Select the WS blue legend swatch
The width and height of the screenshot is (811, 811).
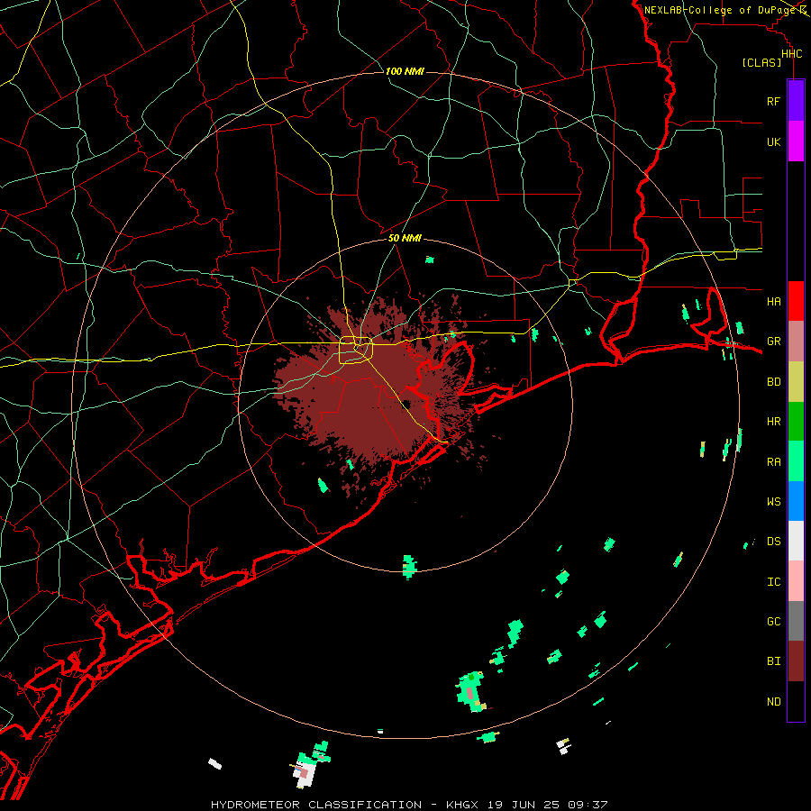tap(796, 501)
